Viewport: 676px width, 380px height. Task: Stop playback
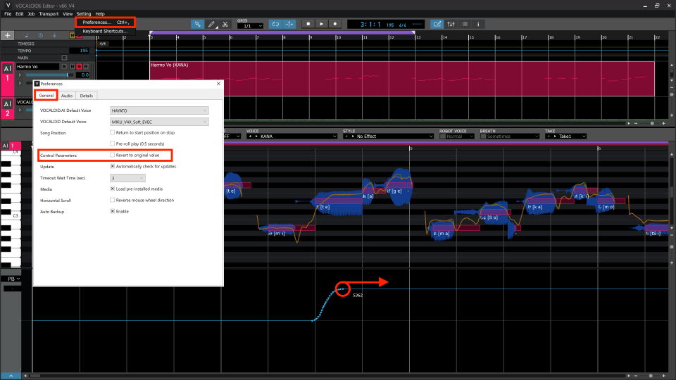pos(308,24)
